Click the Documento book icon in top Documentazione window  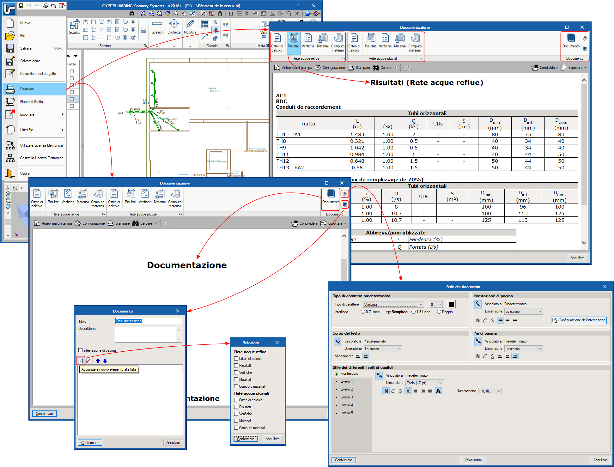pos(571,41)
